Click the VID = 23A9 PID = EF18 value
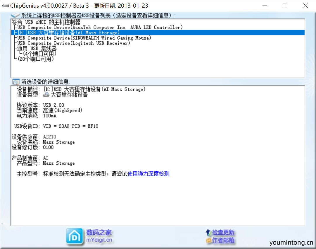The width and height of the screenshot is (316, 249). [71, 126]
